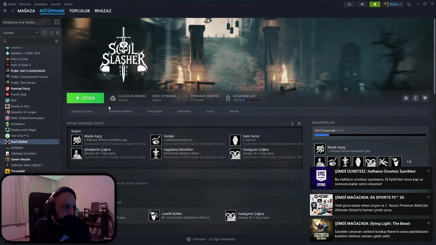
Task: Click the recent activity clock filter icon
Action: pos(52,33)
